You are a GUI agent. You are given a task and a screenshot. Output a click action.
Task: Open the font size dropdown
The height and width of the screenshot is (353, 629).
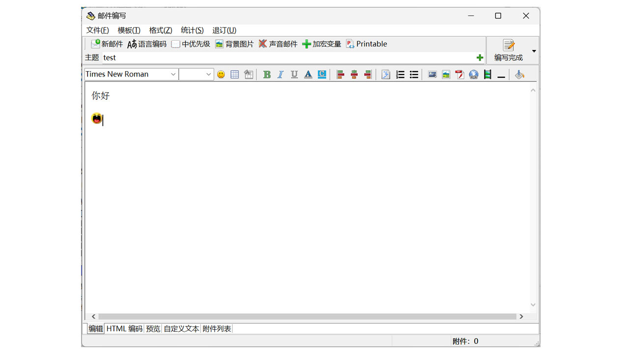point(197,74)
